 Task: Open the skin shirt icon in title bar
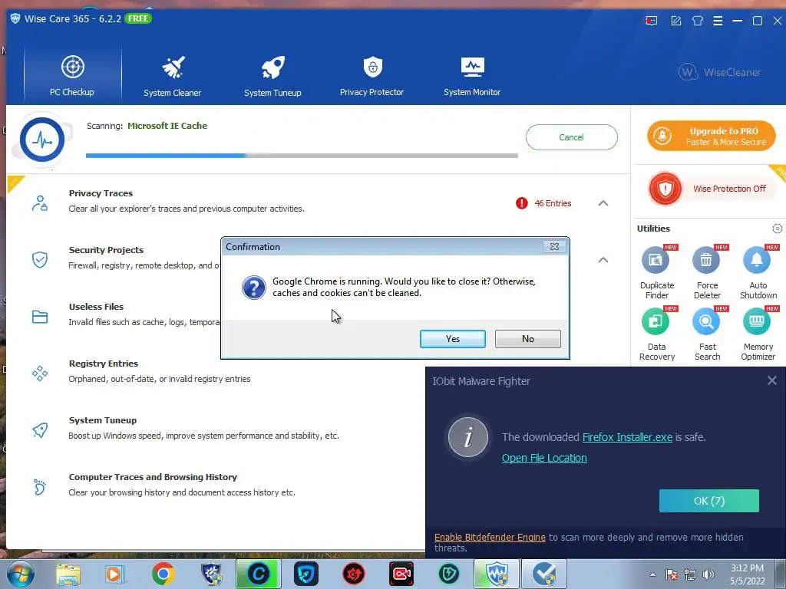697,21
